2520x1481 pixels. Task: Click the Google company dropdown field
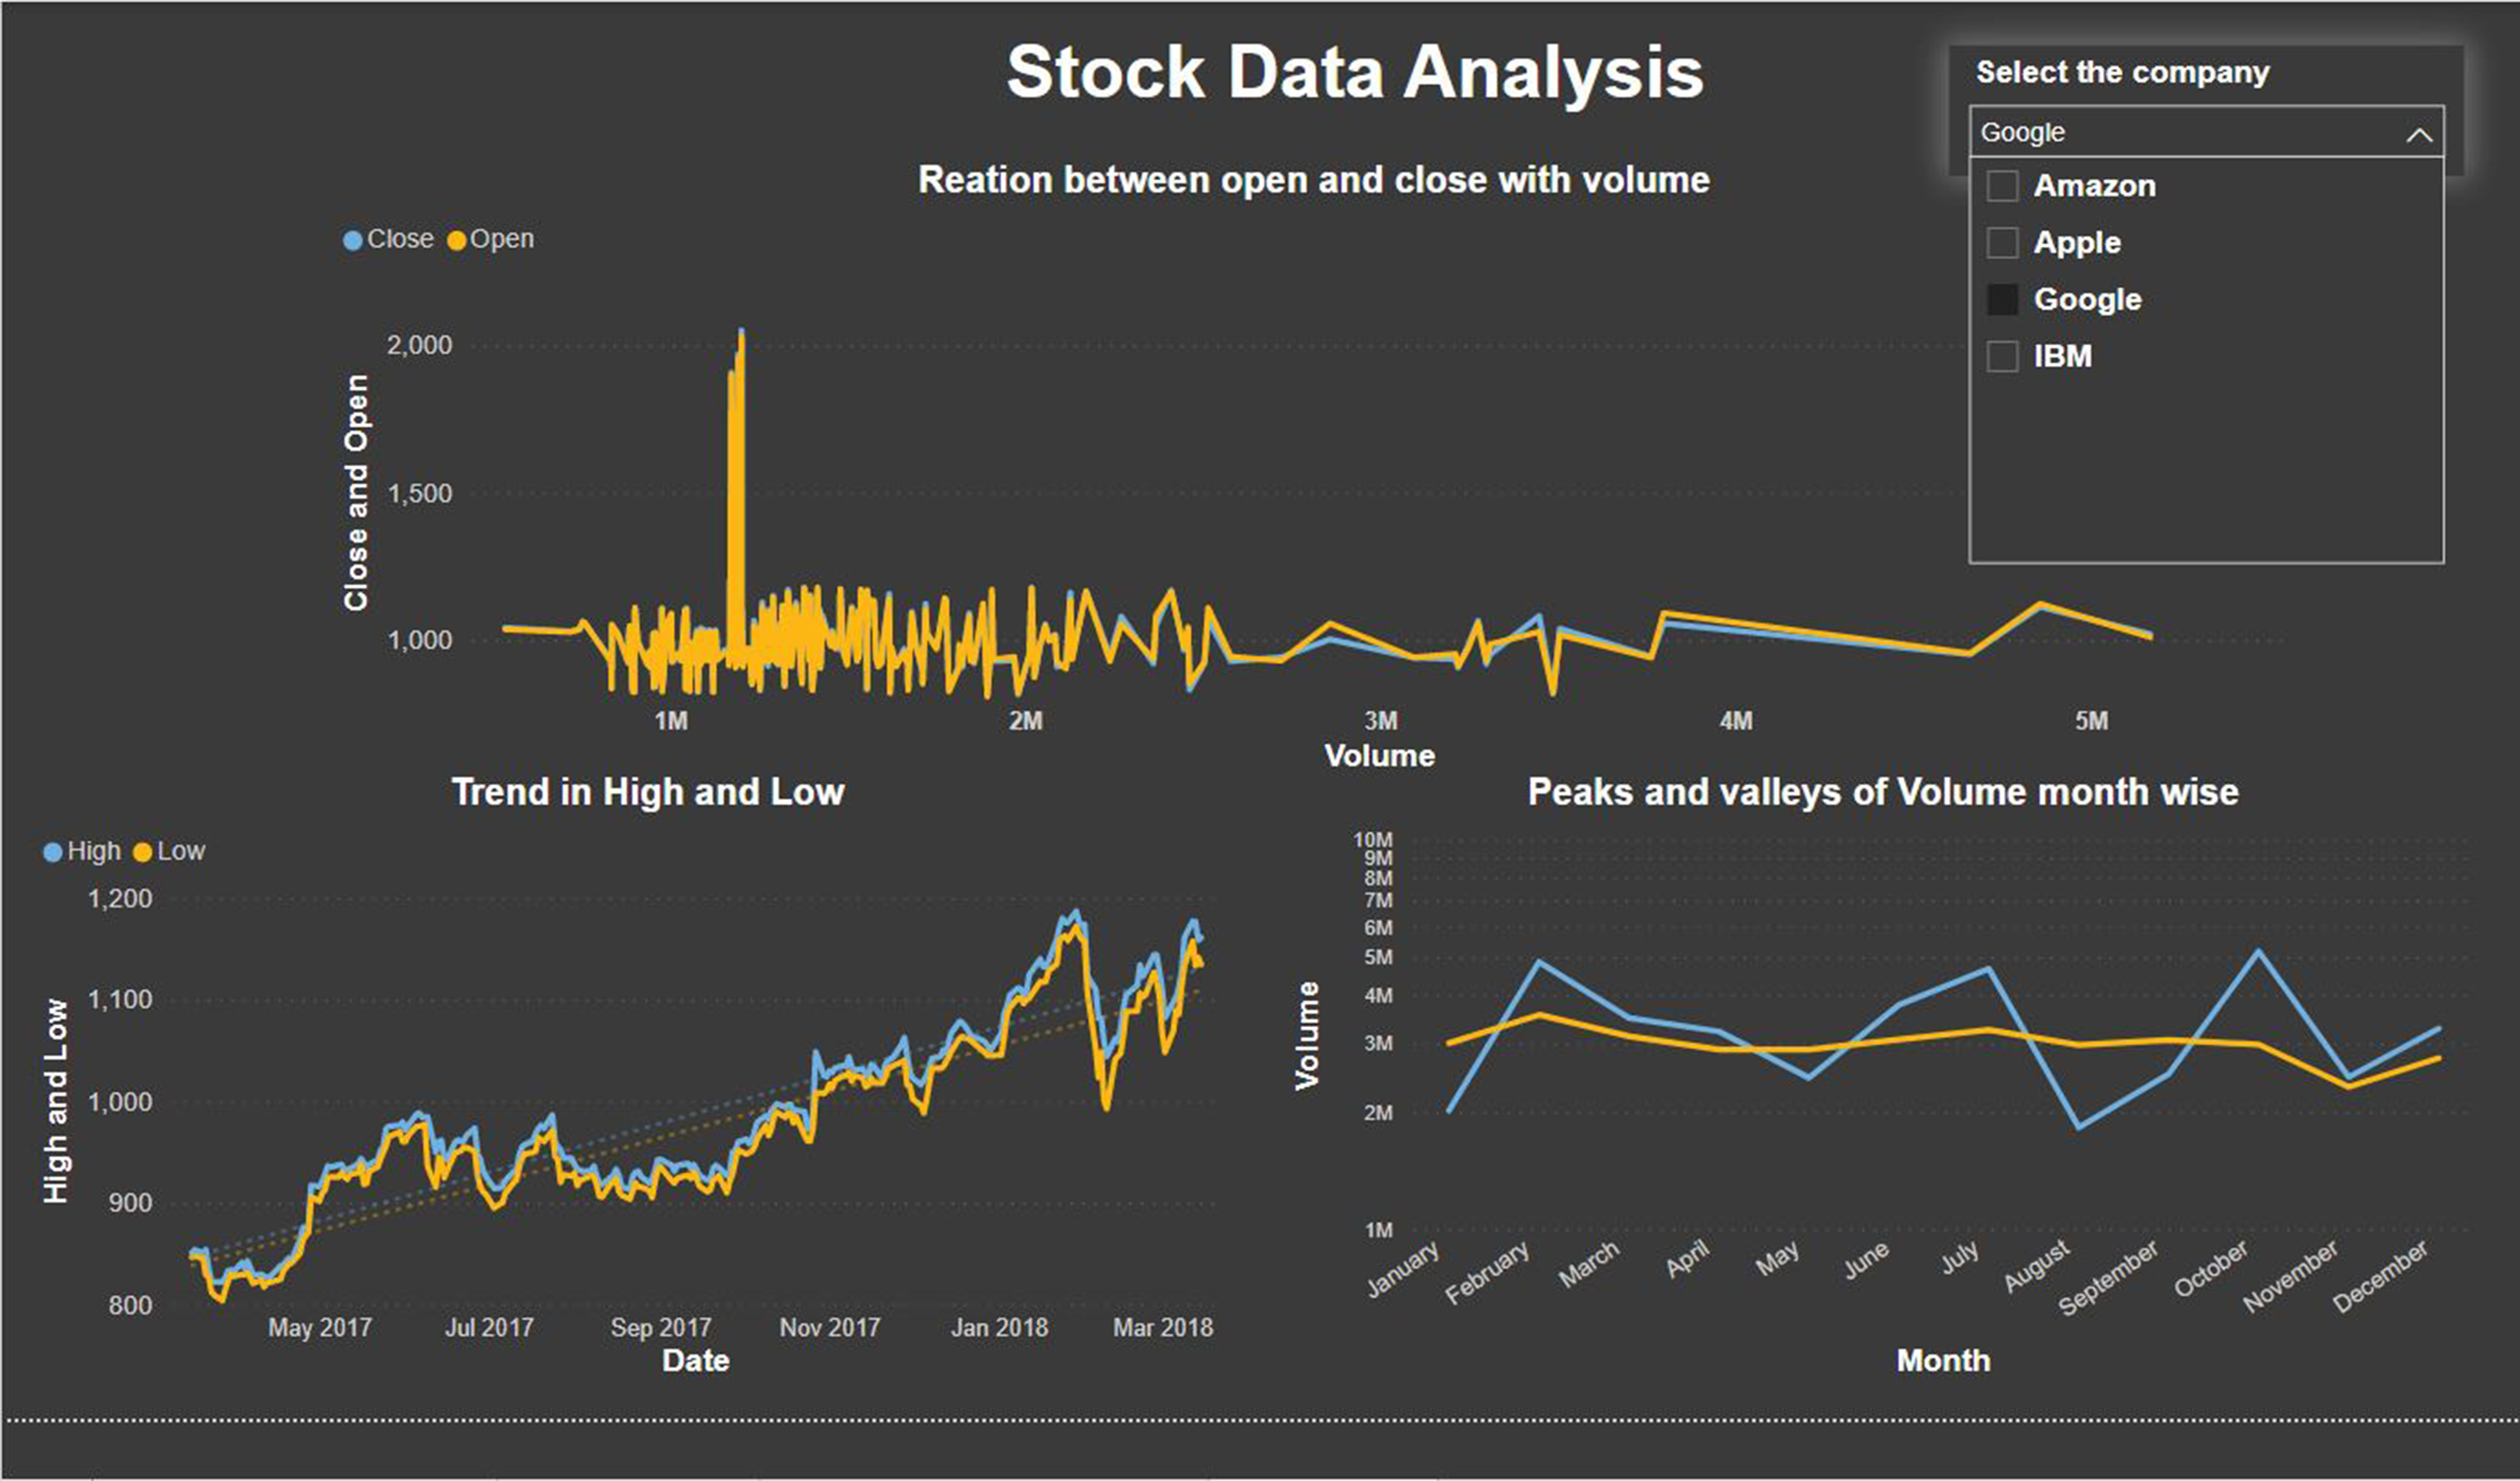[2180, 133]
